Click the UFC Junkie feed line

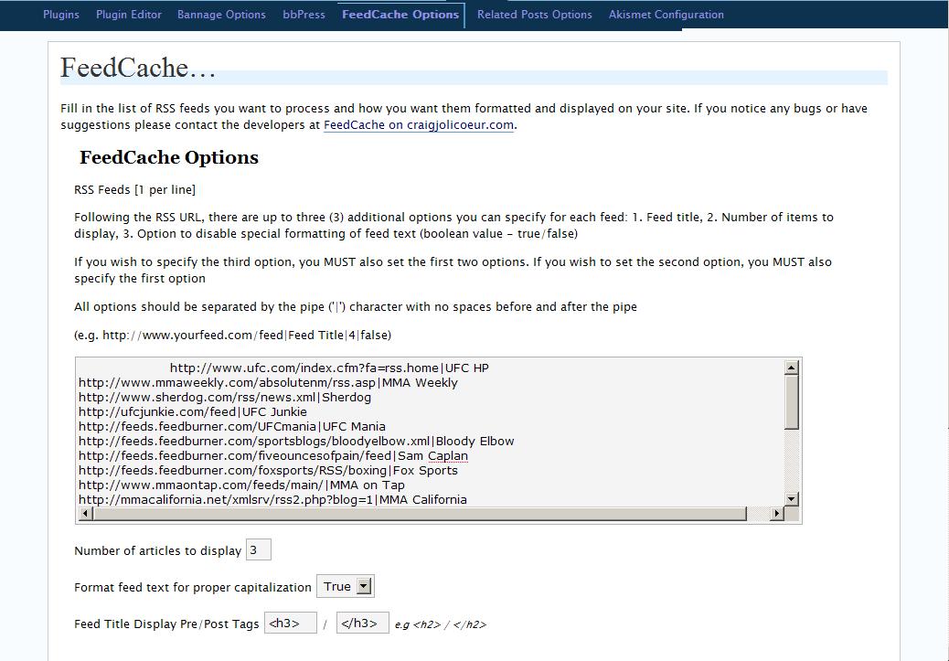tap(193, 411)
